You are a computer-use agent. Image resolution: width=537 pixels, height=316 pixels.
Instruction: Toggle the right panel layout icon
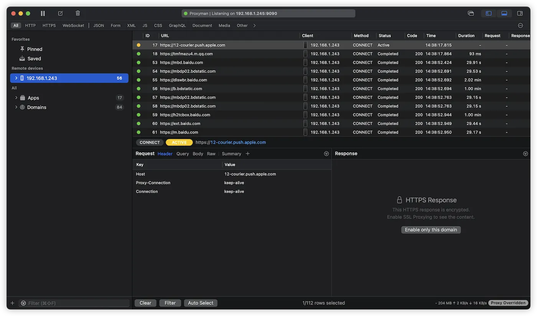click(520, 13)
